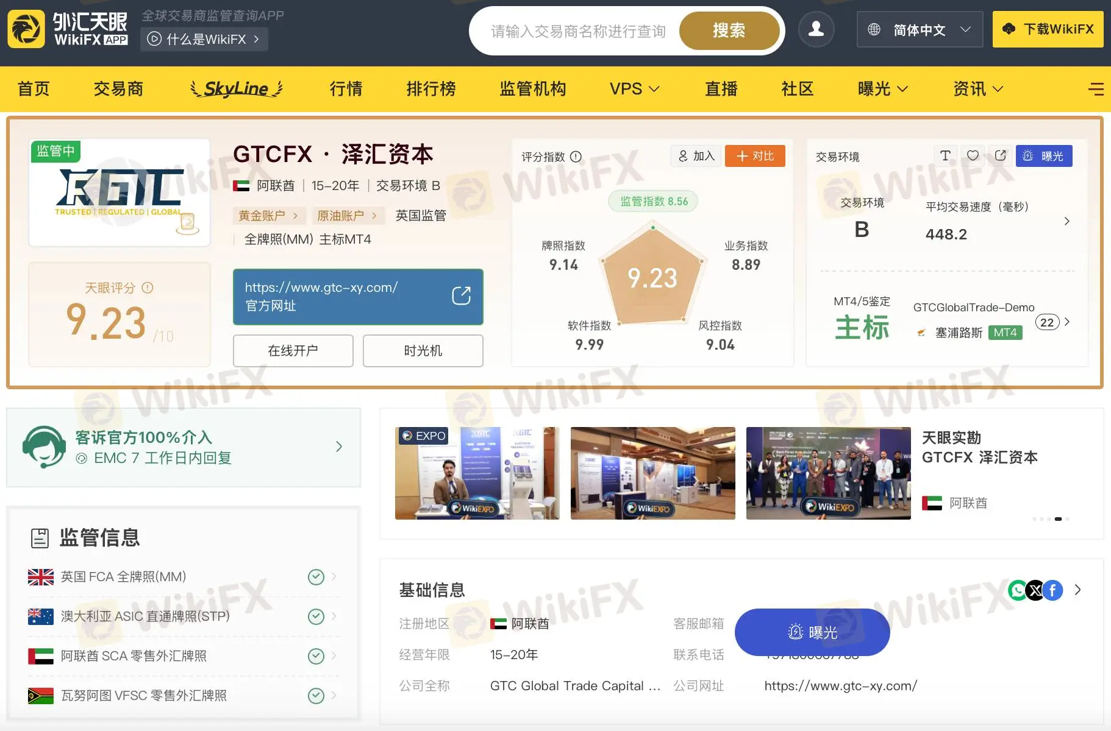
Task: Click the floating blue 曝光 button
Action: (x=812, y=632)
